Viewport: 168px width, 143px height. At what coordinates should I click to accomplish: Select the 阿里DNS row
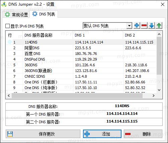coord(81,48)
